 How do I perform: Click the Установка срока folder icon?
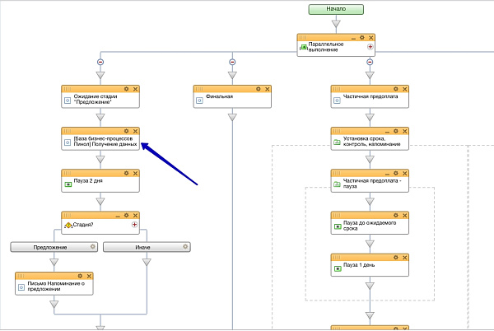(337, 142)
